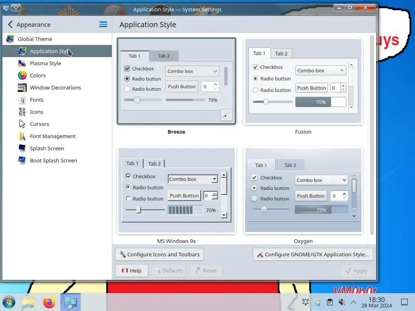The height and width of the screenshot is (311, 415).
Task: Toggle the Checkbox in Breeze preview
Action: click(127, 69)
